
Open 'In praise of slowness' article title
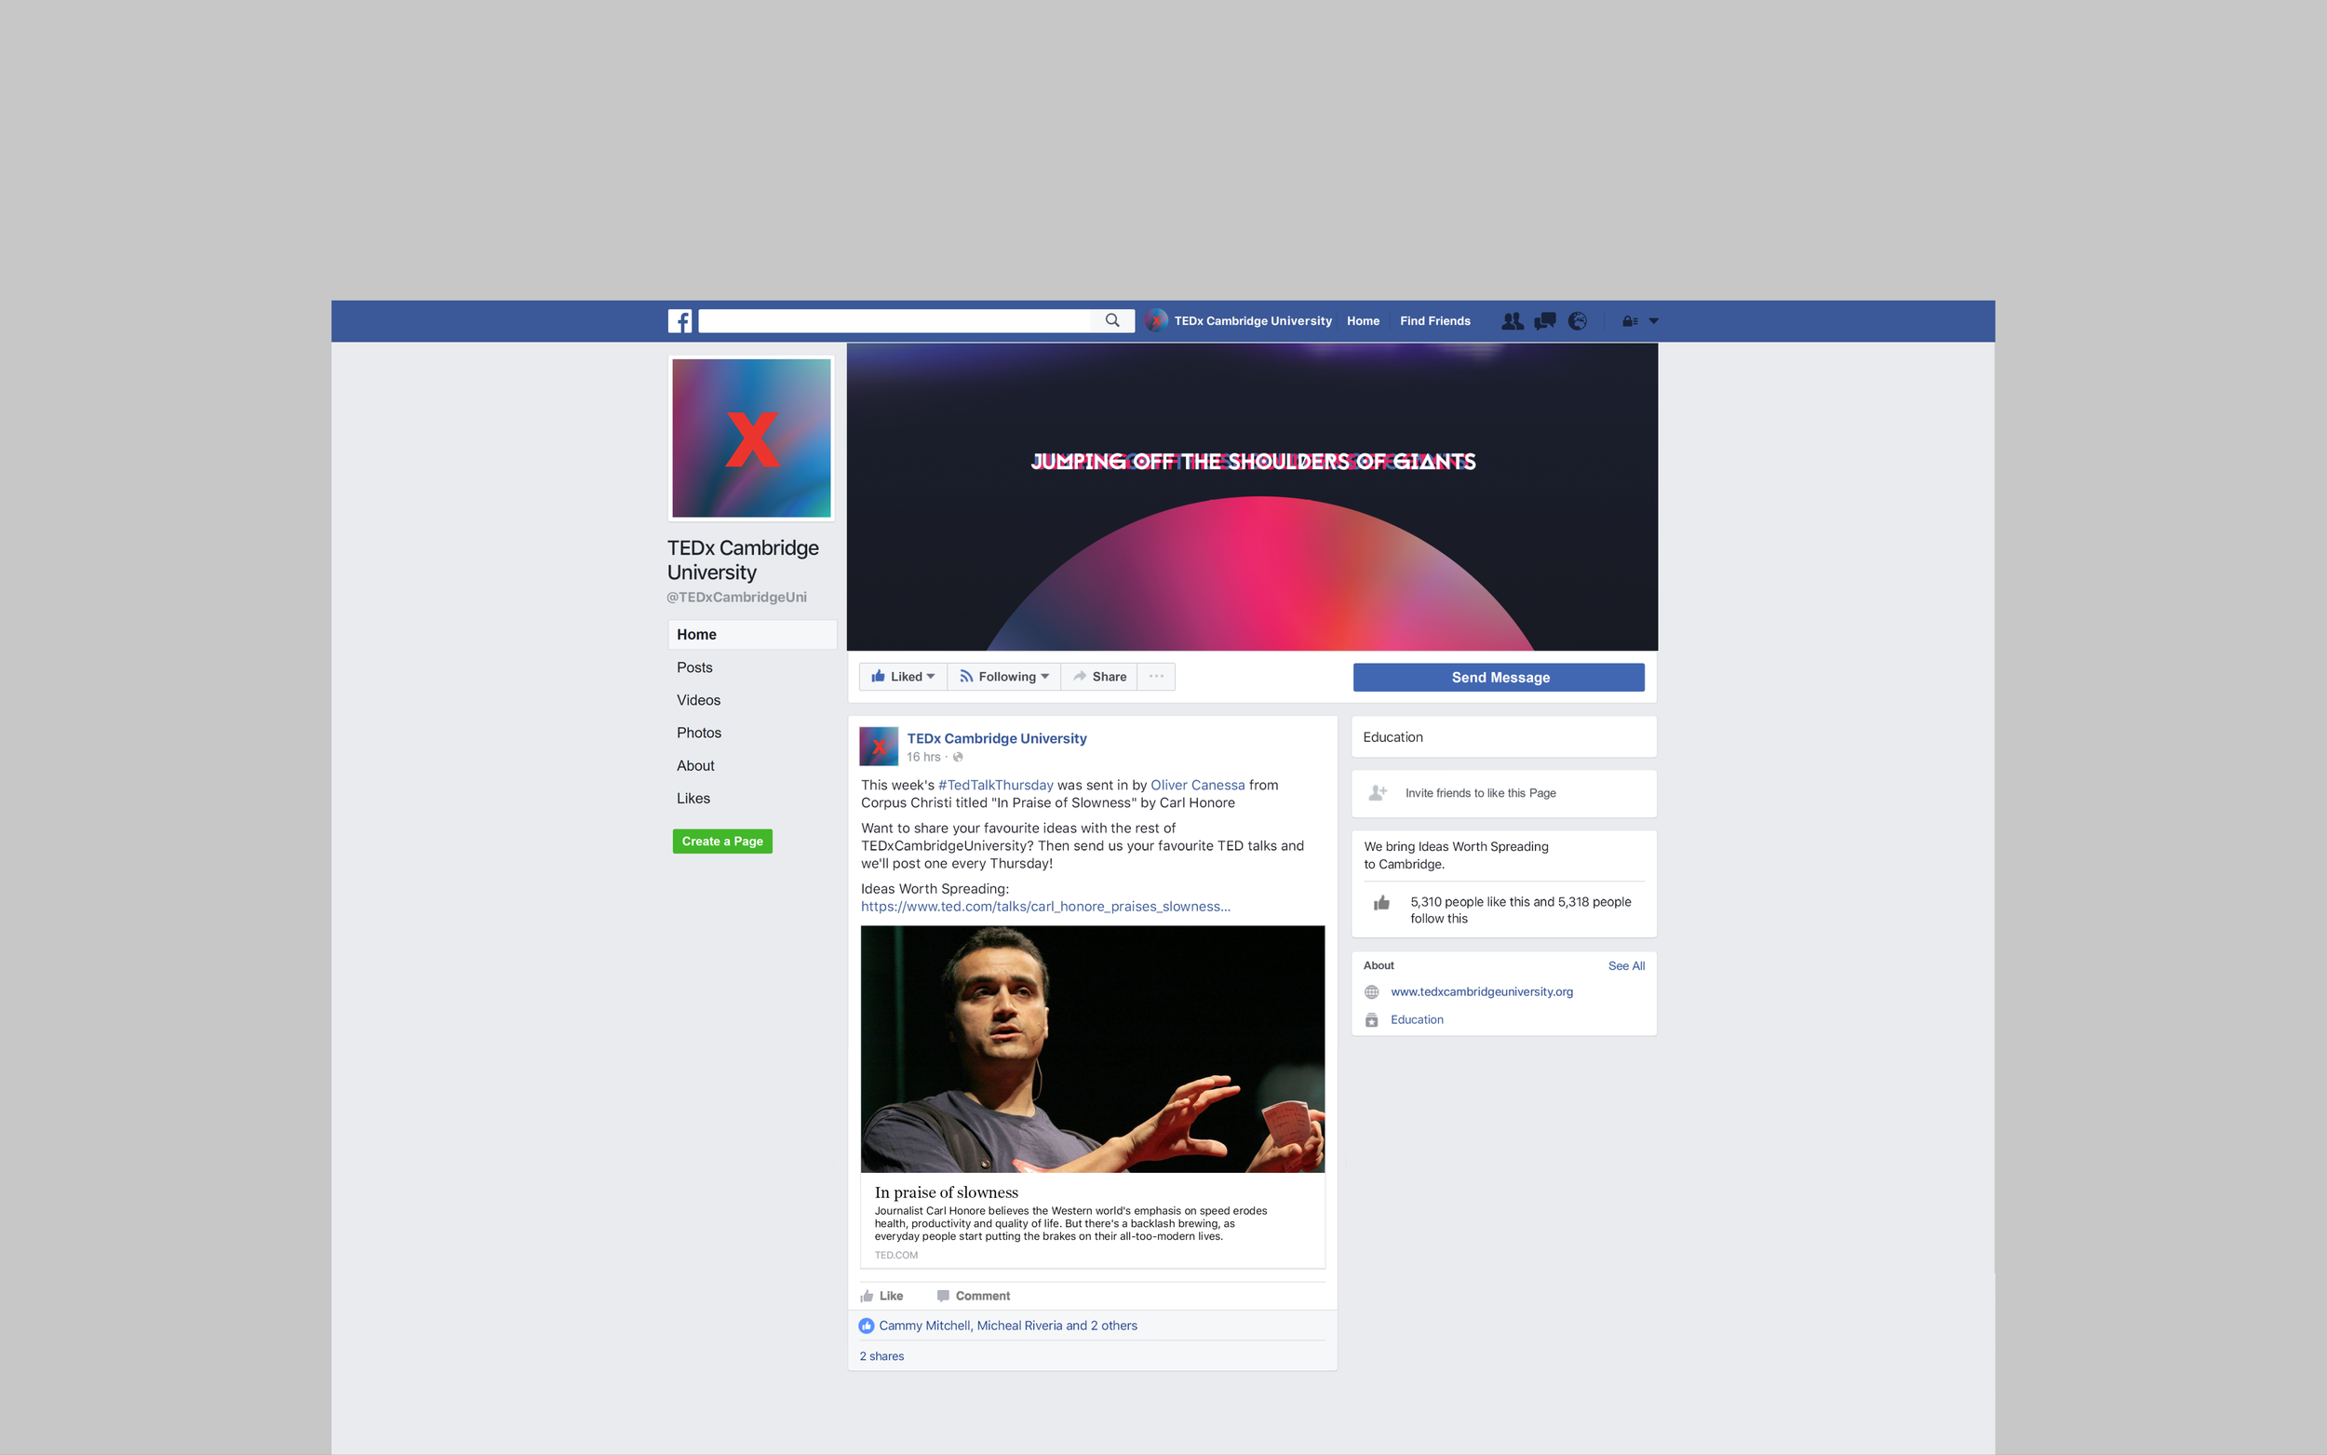coord(947,1192)
